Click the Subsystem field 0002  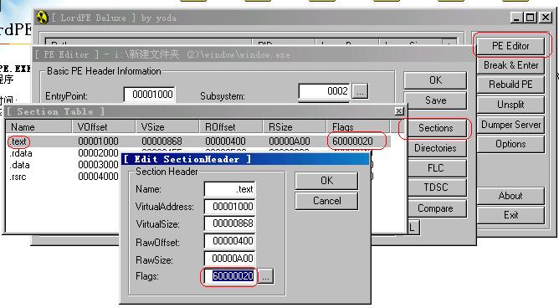click(x=324, y=91)
